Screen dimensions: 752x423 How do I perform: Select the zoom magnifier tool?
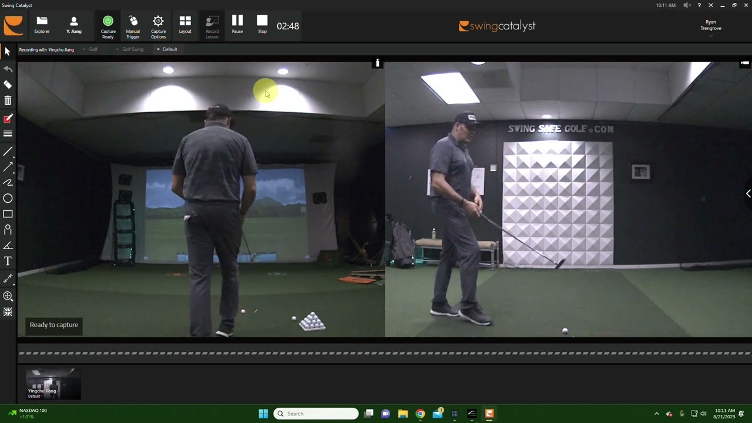[x=8, y=297]
